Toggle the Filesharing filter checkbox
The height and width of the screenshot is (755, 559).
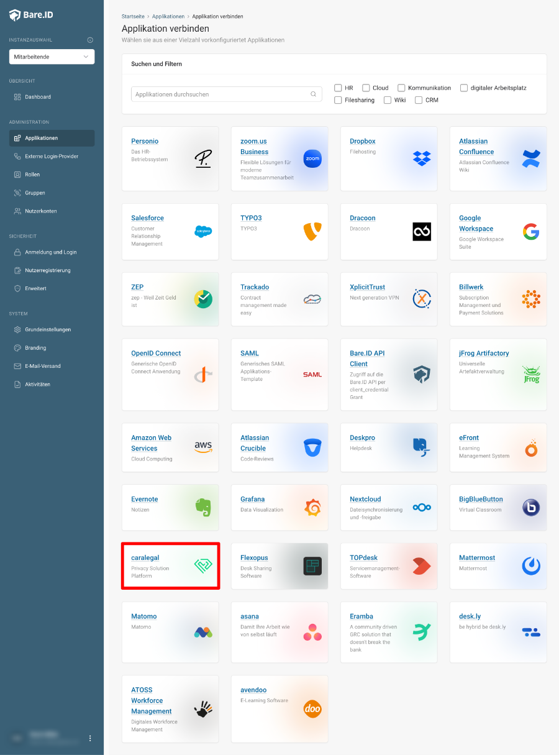tap(338, 100)
